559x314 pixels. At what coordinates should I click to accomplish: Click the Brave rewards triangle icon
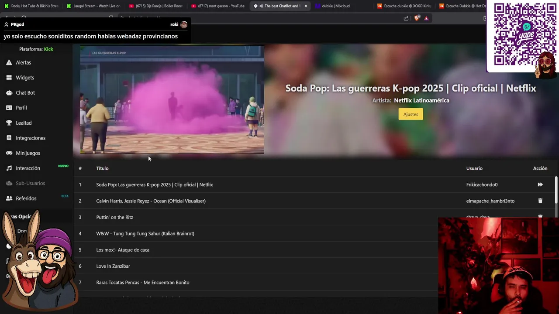tap(426, 18)
